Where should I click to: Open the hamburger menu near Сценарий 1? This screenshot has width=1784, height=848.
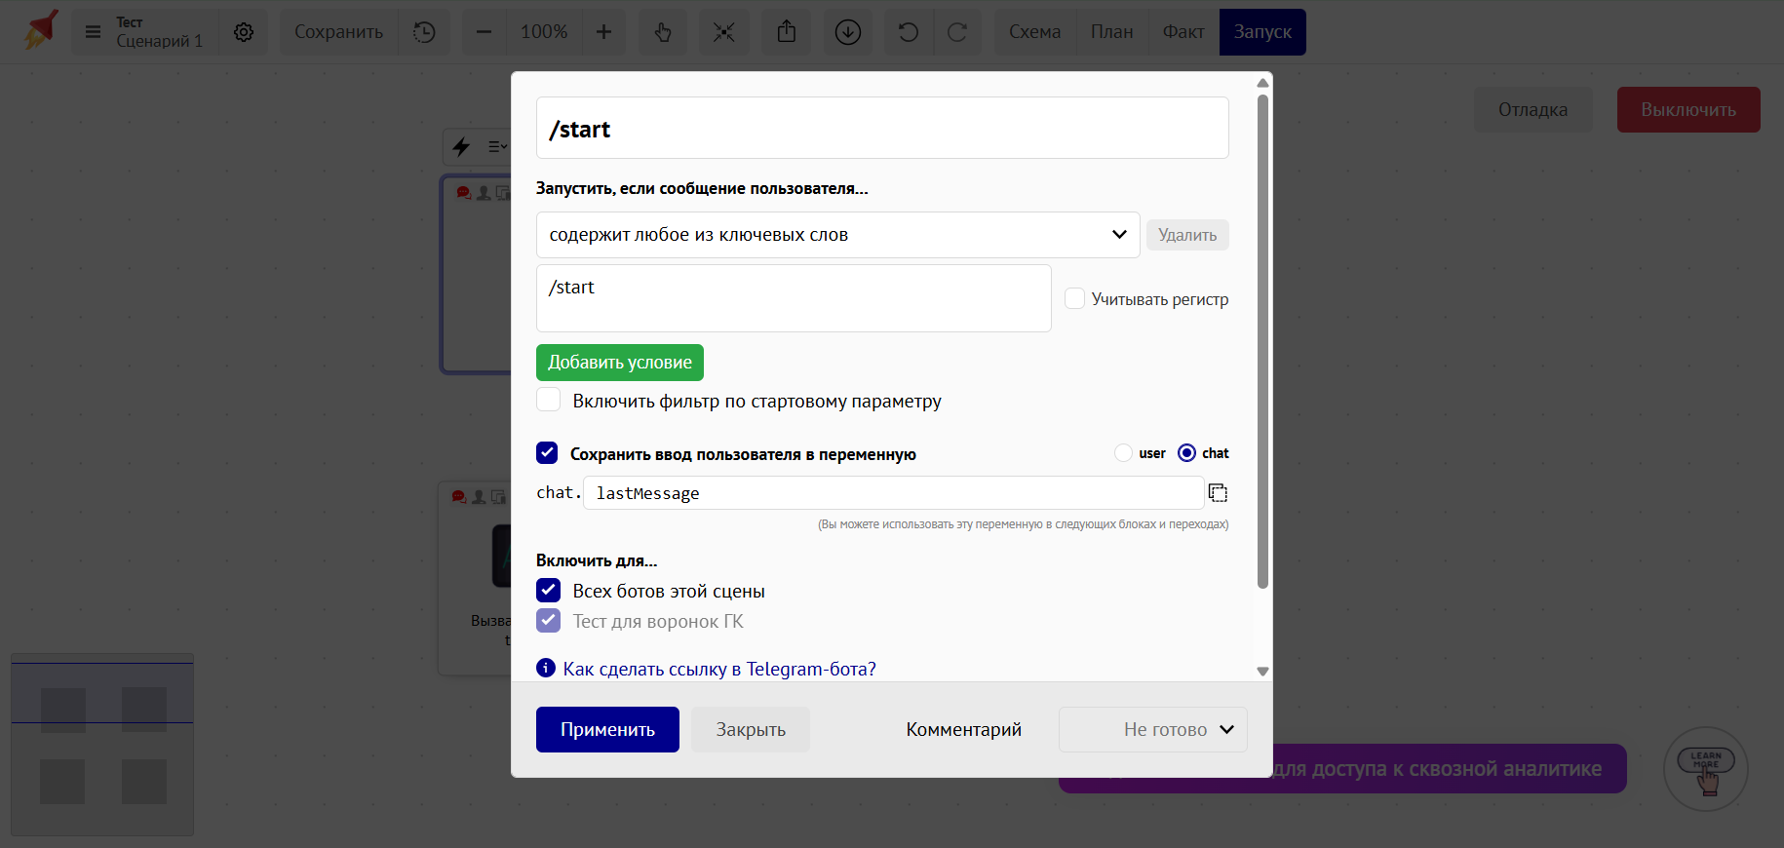[x=94, y=32]
